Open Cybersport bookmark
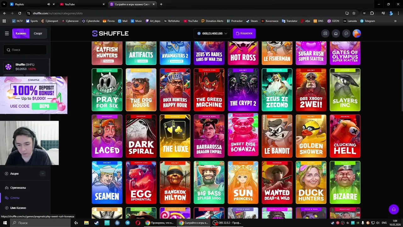This screenshot has width=403, height=227. tap(49, 21)
